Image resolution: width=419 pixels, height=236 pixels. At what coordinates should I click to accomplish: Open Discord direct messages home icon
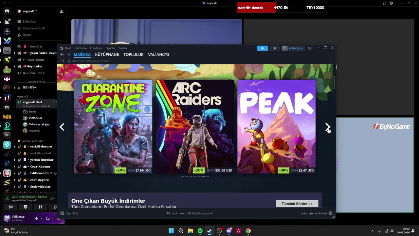tap(7, 11)
